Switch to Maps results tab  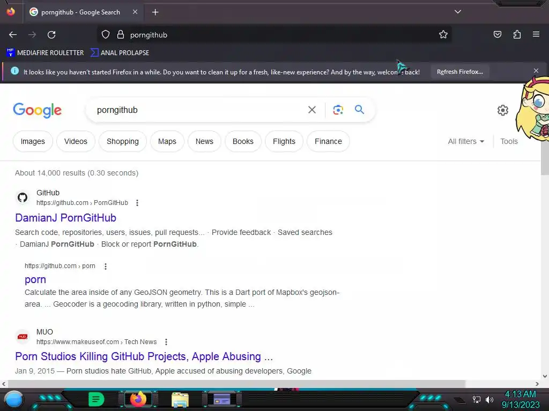click(167, 141)
